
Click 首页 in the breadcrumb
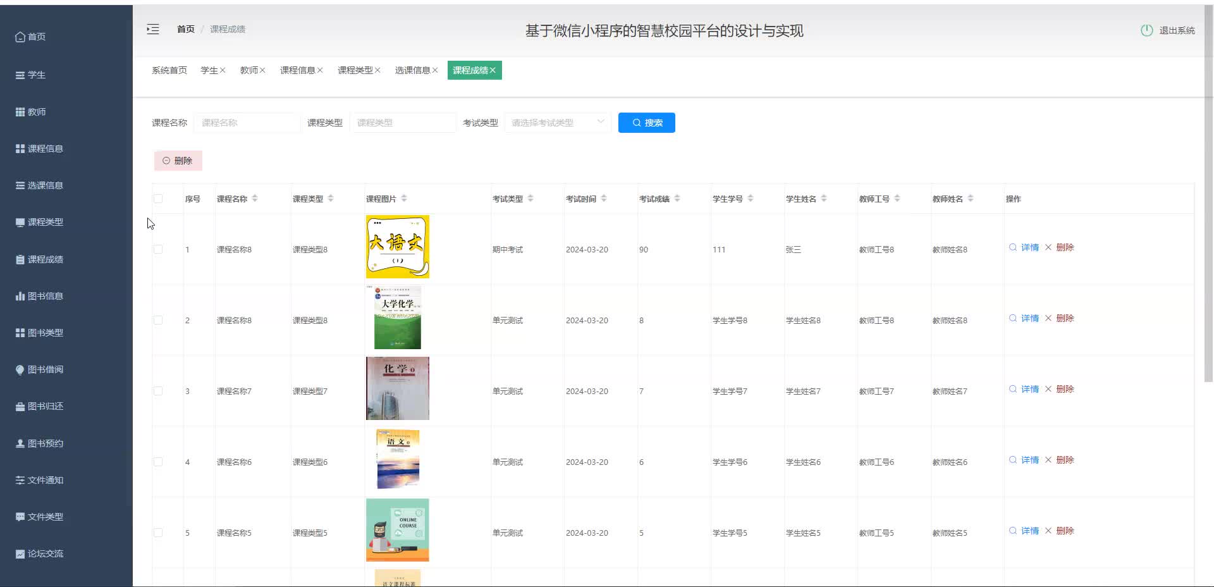[x=186, y=29]
